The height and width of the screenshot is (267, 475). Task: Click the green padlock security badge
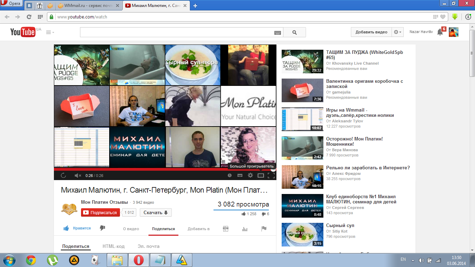[x=51, y=17]
